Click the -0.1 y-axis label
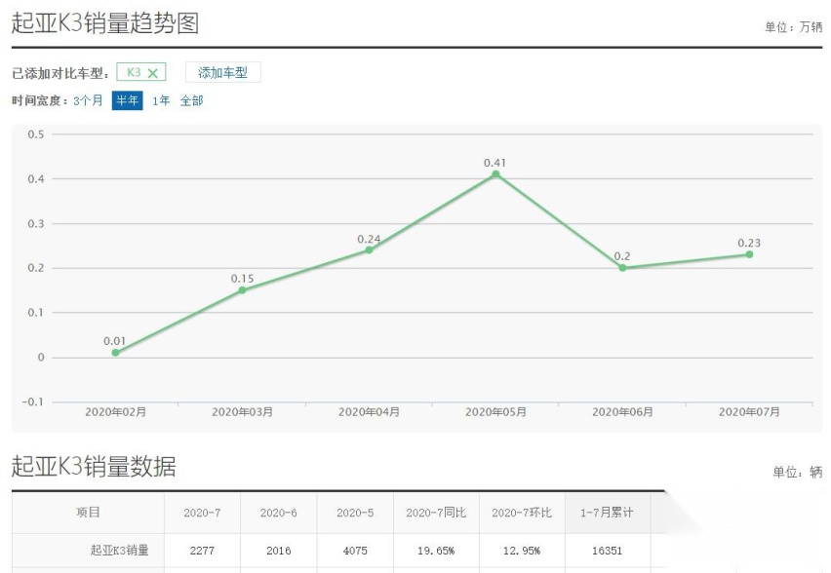This screenshot has height=573, width=831. pos(33,401)
